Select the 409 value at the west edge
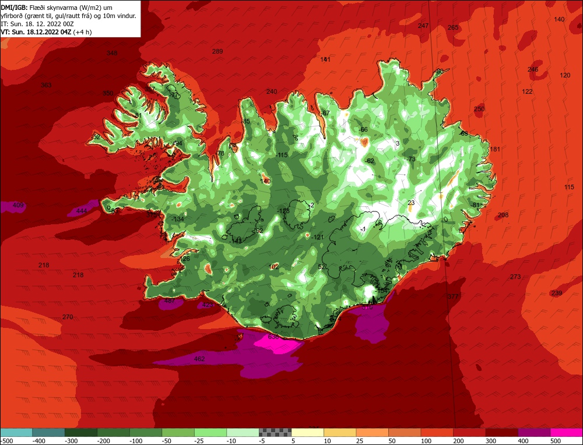 pos(18,205)
